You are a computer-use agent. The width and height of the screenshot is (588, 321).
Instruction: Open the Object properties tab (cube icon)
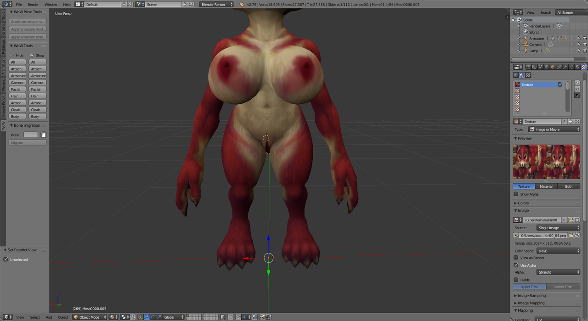(x=553, y=67)
